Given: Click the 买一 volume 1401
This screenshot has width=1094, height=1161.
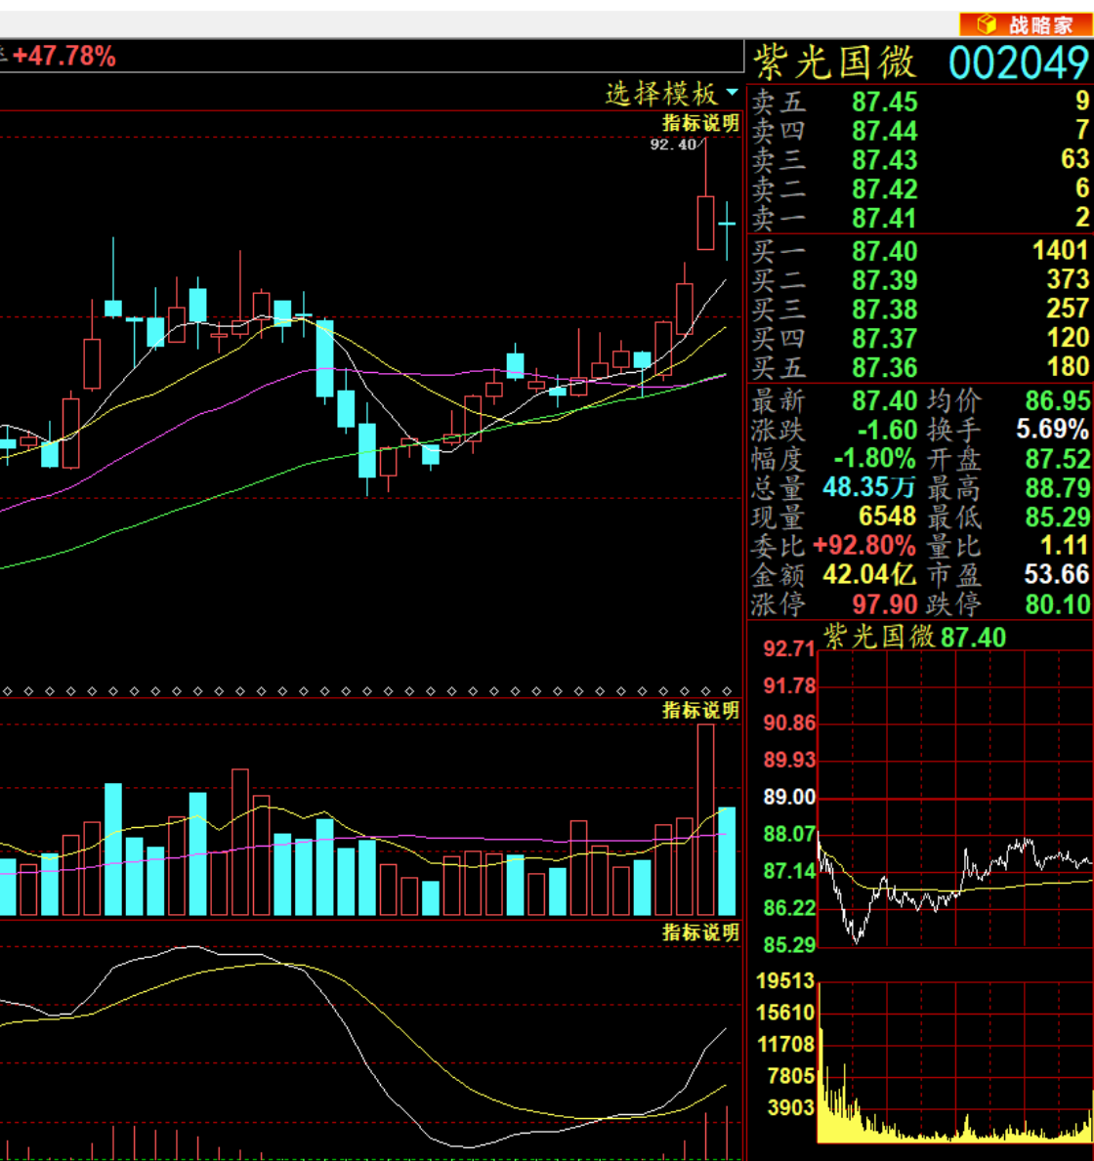Looking at the screenshot, I should coord(1061,251).
